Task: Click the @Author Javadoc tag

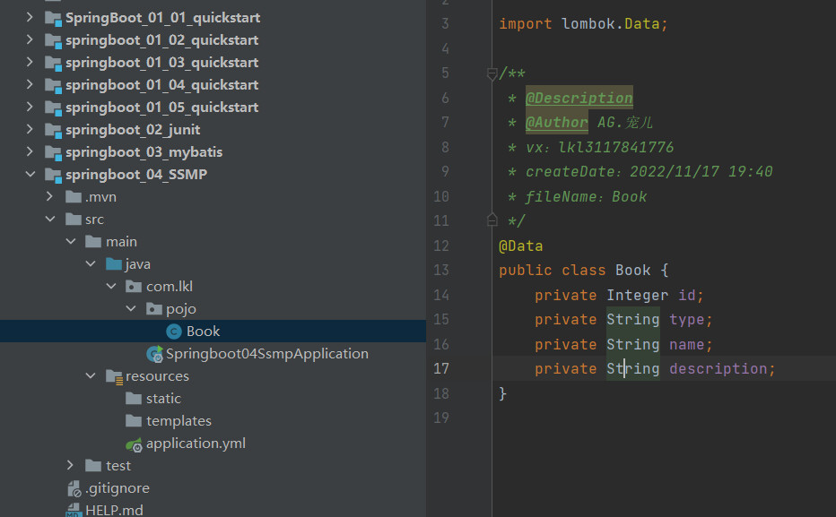Action: 557,123
